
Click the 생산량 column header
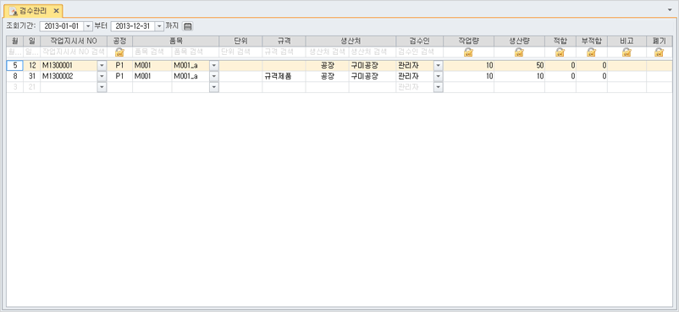(519, 41)
